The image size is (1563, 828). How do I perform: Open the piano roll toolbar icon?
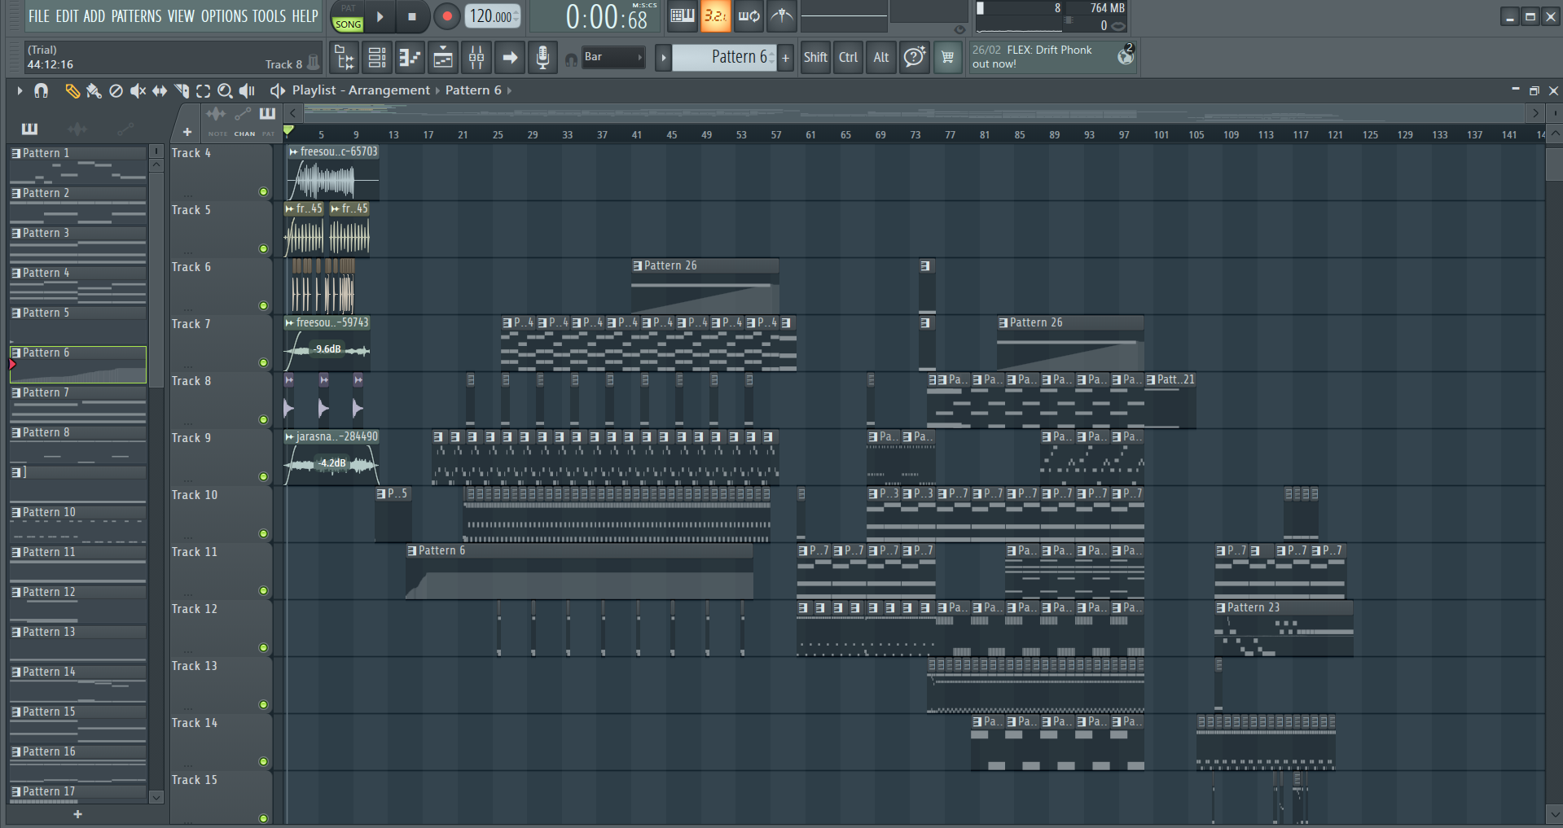click(x=410, y=58)
